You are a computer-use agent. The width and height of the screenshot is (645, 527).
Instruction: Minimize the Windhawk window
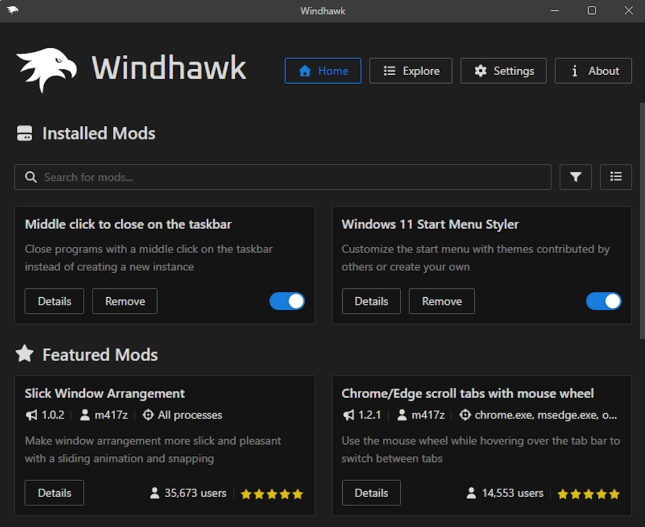[554, 11]
